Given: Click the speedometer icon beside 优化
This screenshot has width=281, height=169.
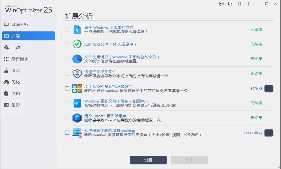Looking at the screenshot, I should [x=6, y=82].
